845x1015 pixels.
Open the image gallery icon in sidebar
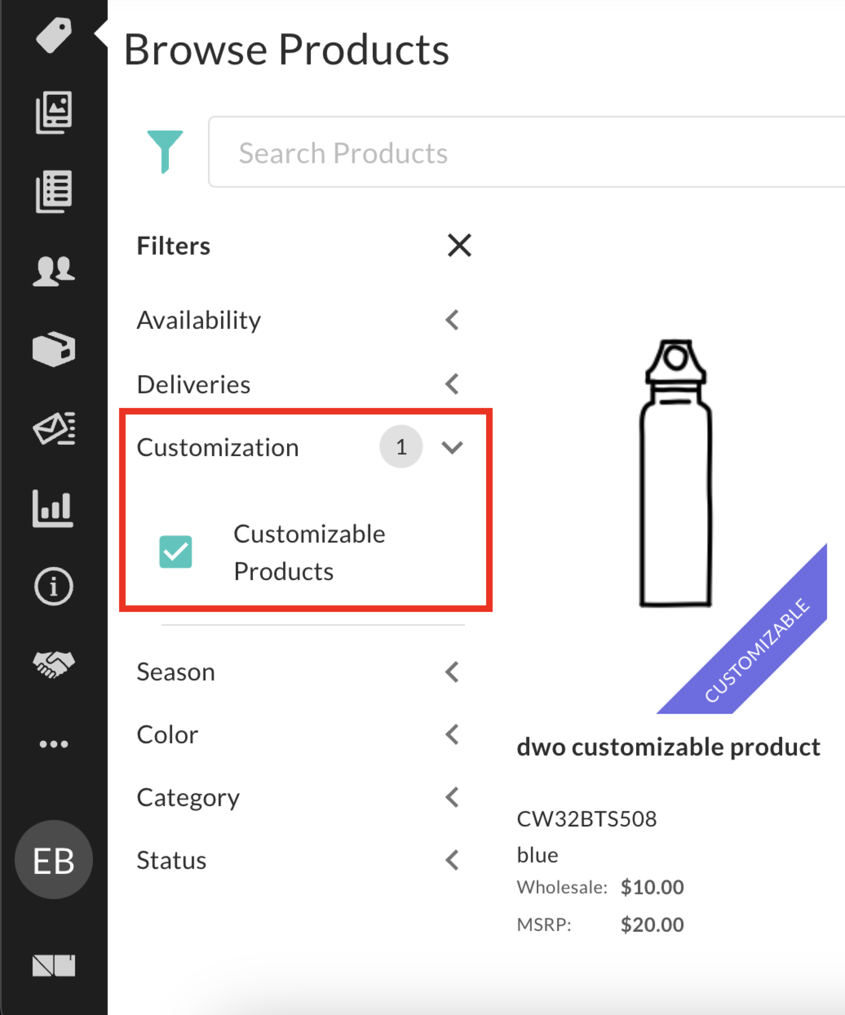53,112
